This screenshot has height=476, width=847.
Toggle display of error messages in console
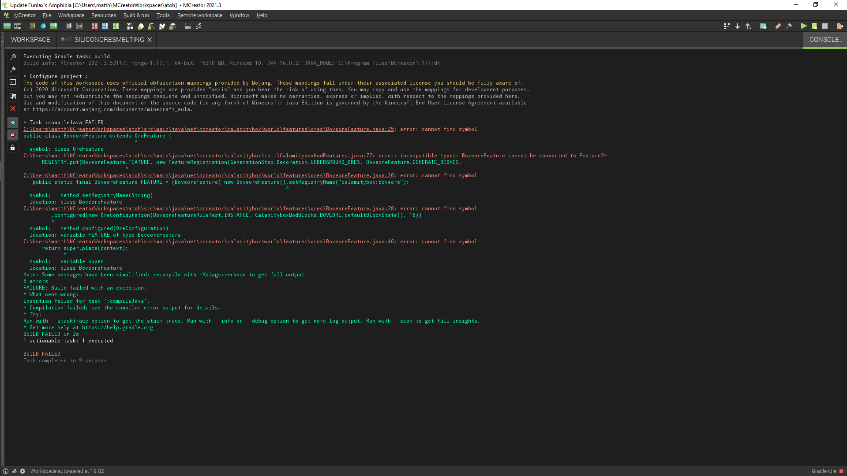(x=13, y=135)
